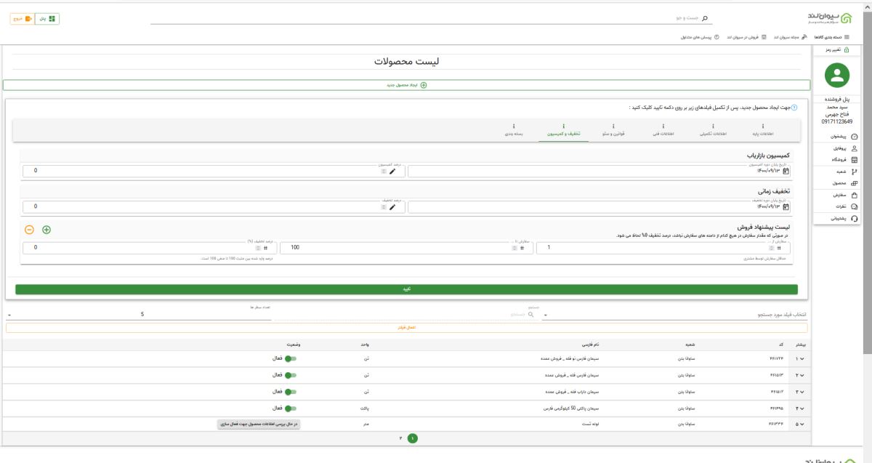Click the orange minus icon to remove an offer row
The image size is (872, 463).
click(x=29, y=230)
